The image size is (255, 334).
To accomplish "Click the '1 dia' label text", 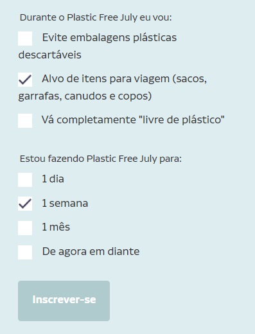I will tap(53, 179).
